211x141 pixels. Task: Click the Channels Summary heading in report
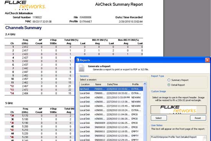[x=23, y=28]
